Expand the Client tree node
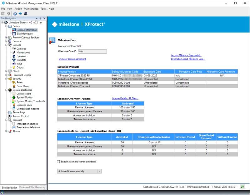The width and height of the screenshot is (250, 195). pyautogui.click(x=6, y=71)
